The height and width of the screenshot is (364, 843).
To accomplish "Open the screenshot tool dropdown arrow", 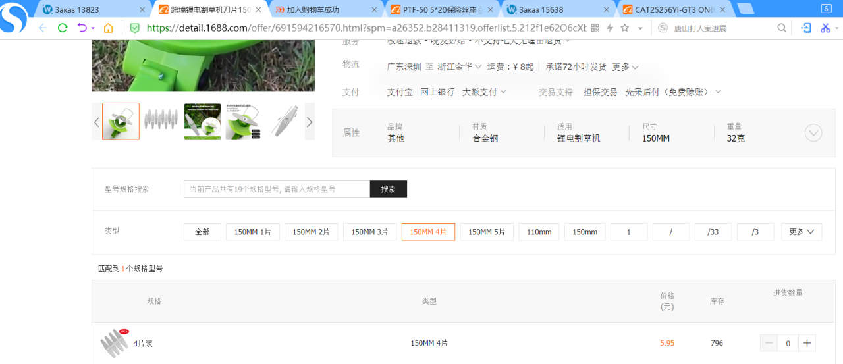I will click(x=836, y=28).
